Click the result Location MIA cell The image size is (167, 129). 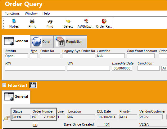point(81,117)
